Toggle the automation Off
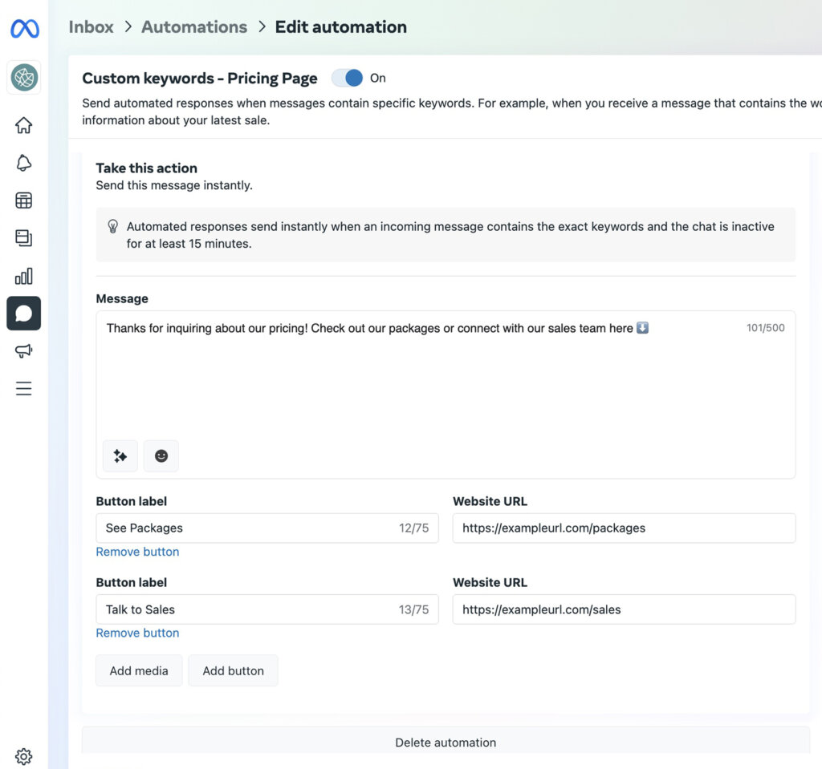Viewport: 822px width, 769px height. 348,78
